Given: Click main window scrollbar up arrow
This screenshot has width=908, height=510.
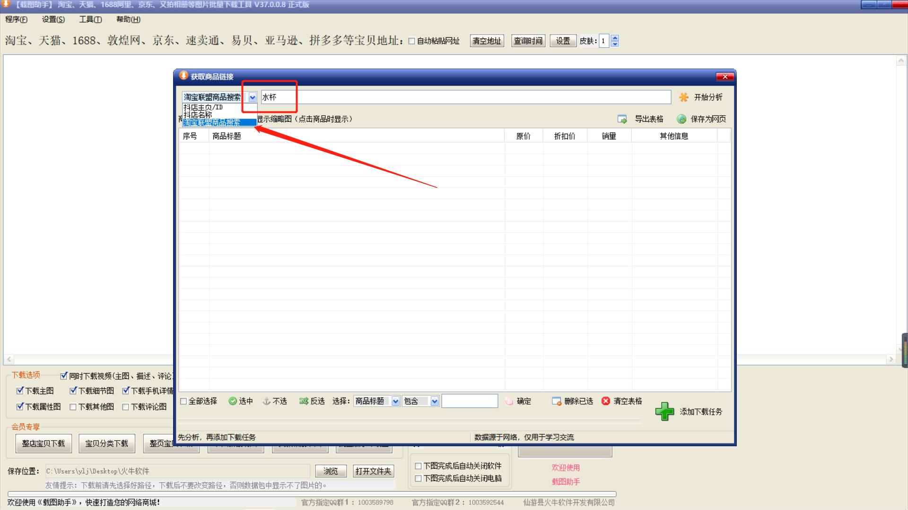Looking at the screenshot, I should (901, 61).
